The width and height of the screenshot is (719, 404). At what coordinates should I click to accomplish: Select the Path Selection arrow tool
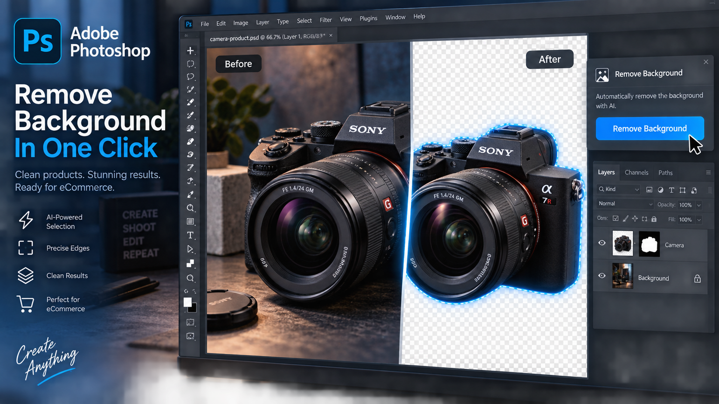[190, 249]
